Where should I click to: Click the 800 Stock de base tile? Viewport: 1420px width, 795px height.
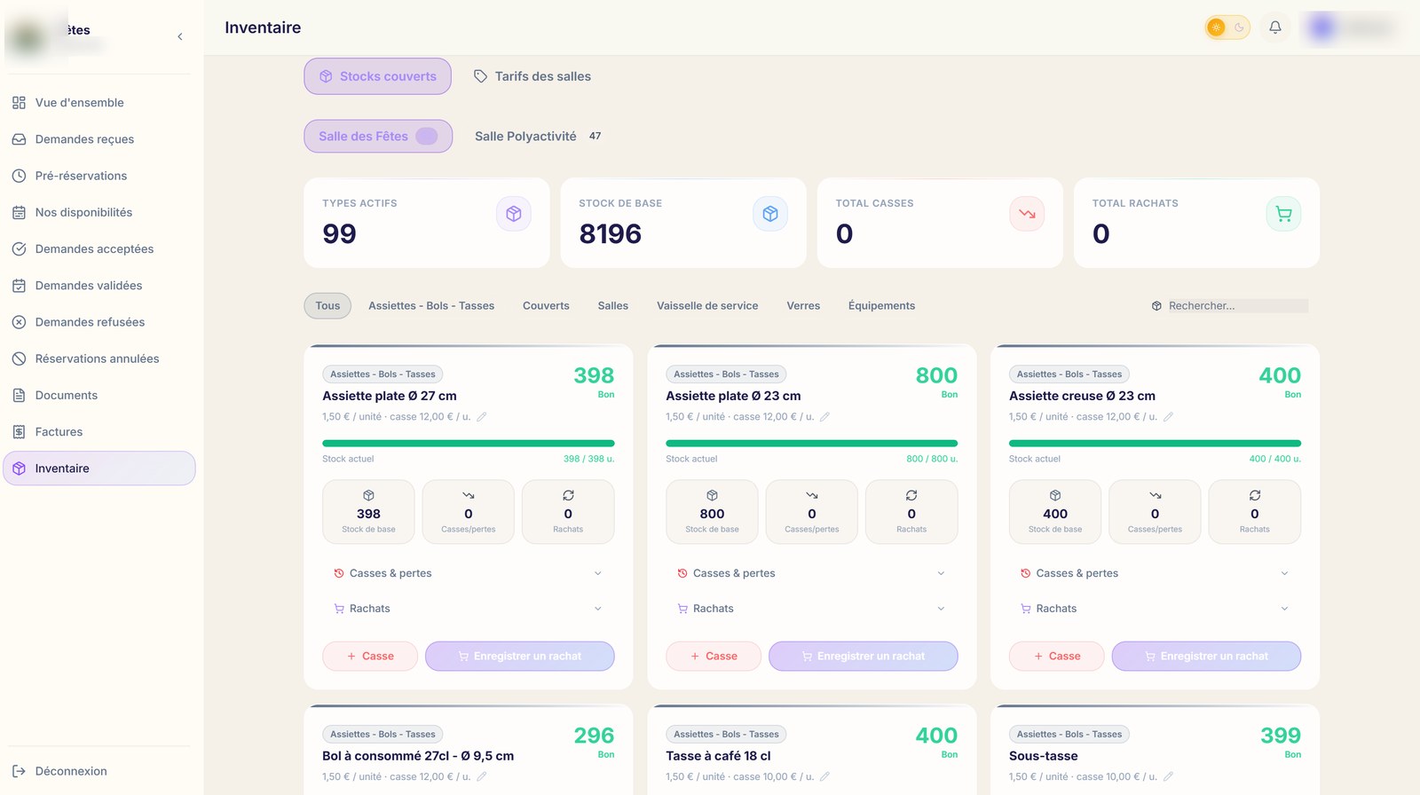(x=712, y=512)
